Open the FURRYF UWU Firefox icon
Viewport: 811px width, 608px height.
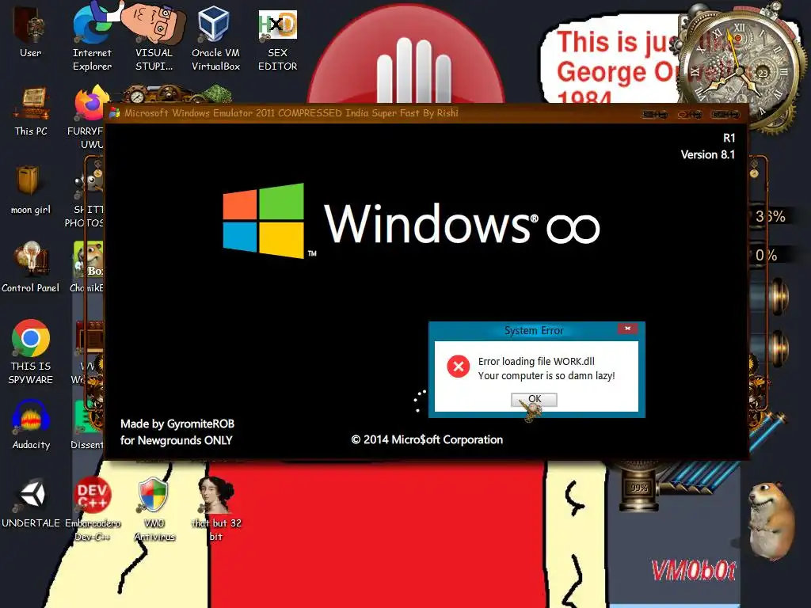tap(87, 116)
